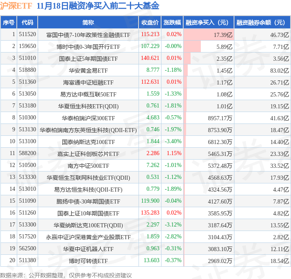Select 永赢中证沪深港黄金产业股票ETF name
This screenshot has width=291, height=279.
pos(88,237)
